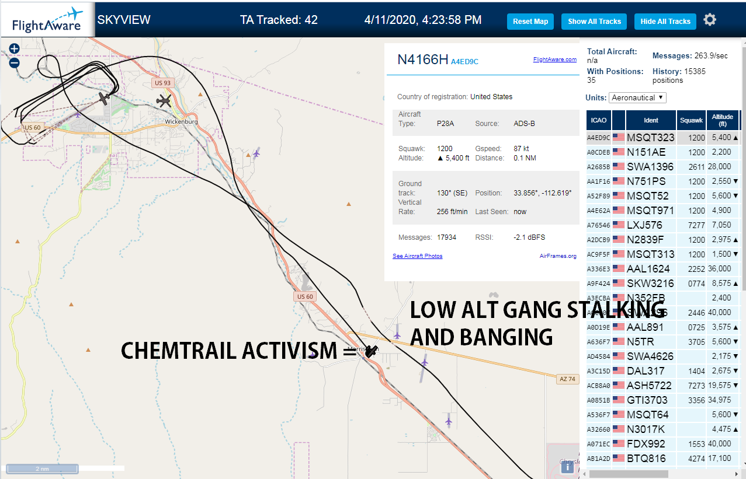Screen dimensions: 746x479
Task: Zoom in with the map plus button
Action: point(14,49)
